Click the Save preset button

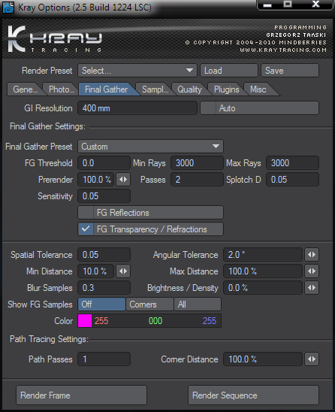coord(290,71)
